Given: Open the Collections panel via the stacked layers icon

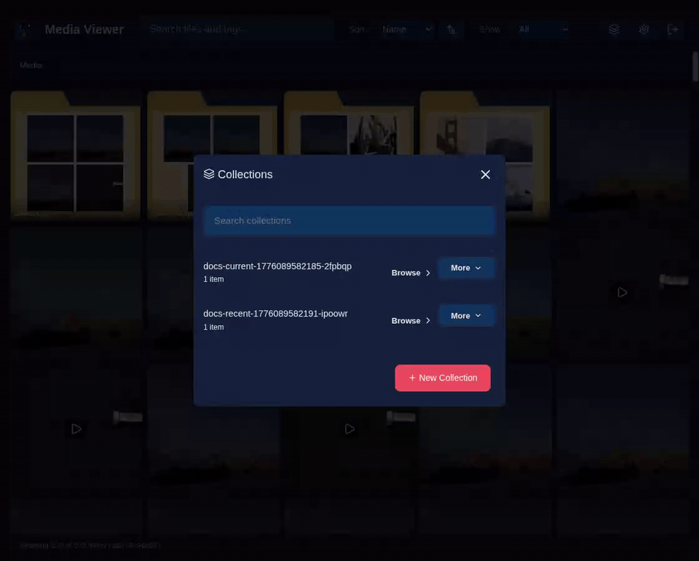Looking at the screenshot, I should pyautogui.click(x=613, y=29).
